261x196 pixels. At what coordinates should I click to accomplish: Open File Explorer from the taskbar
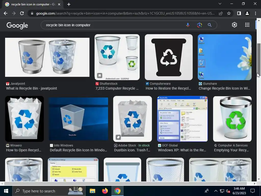92,191
